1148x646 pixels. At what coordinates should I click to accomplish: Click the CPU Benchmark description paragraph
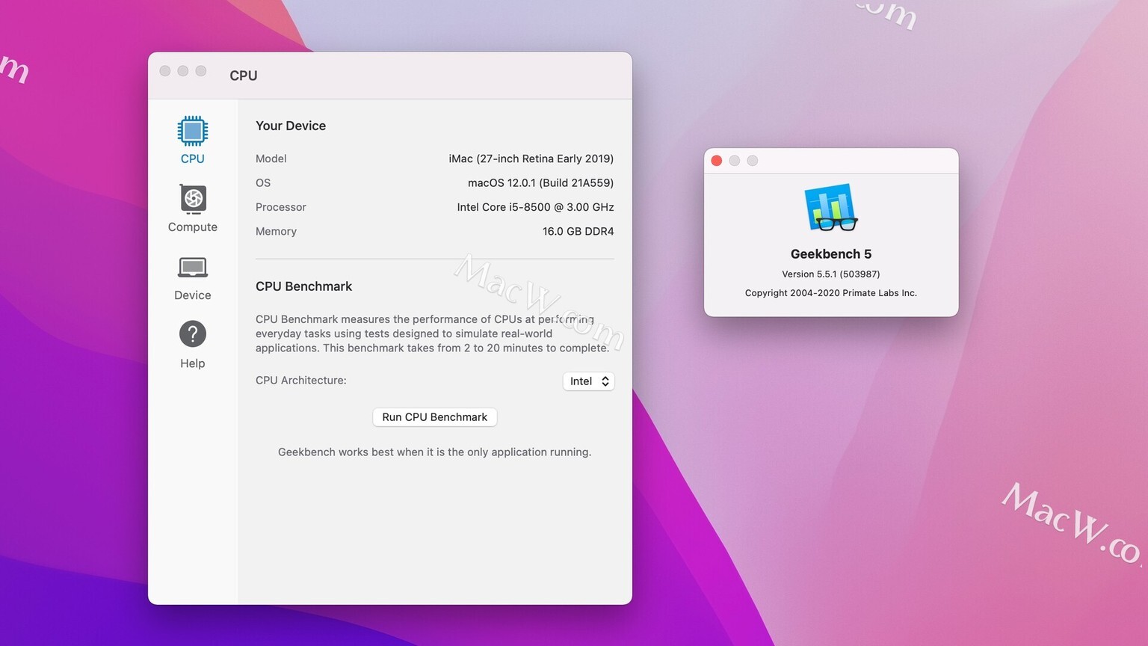coord(433,333)
